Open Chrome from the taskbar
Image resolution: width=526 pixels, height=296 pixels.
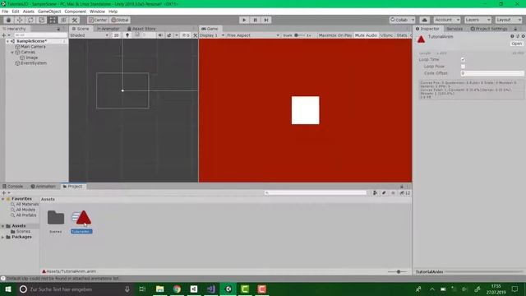pyautogui.click(x=177, y=289)
